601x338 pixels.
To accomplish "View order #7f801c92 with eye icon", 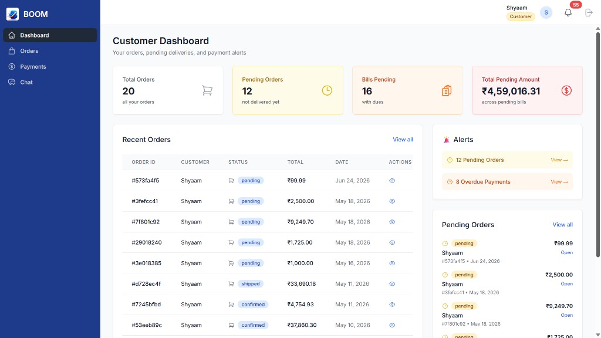I will coord(392,222).
